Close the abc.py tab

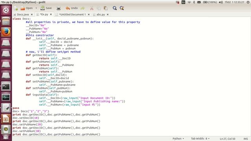[x=107, y=14]
